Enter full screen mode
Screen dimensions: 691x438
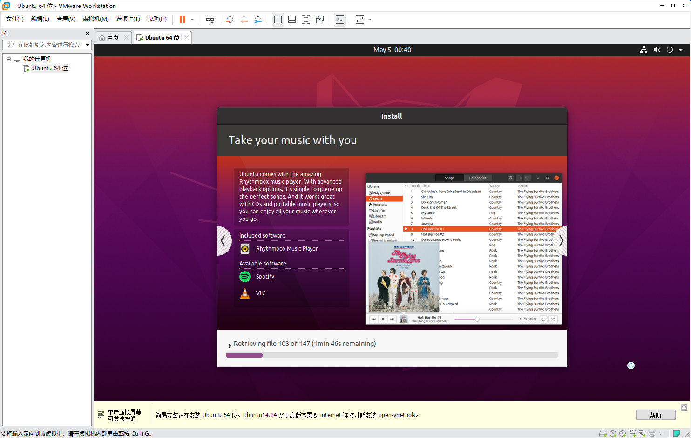306,20
